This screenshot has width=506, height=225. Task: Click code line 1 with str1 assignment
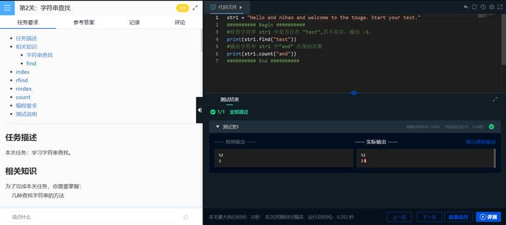tap(323, 18)
